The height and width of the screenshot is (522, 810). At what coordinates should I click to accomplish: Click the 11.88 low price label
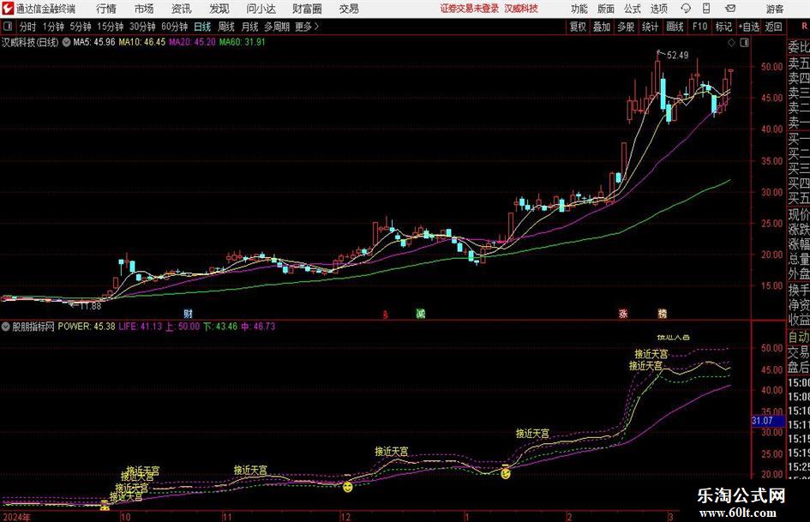coord(90,306)
